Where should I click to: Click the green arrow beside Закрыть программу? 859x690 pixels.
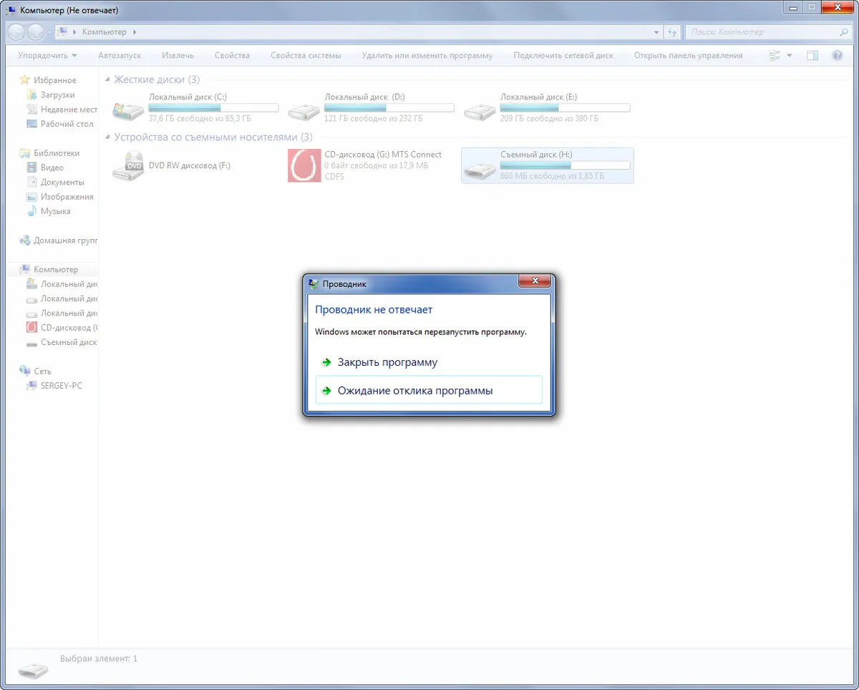[326, 362]
